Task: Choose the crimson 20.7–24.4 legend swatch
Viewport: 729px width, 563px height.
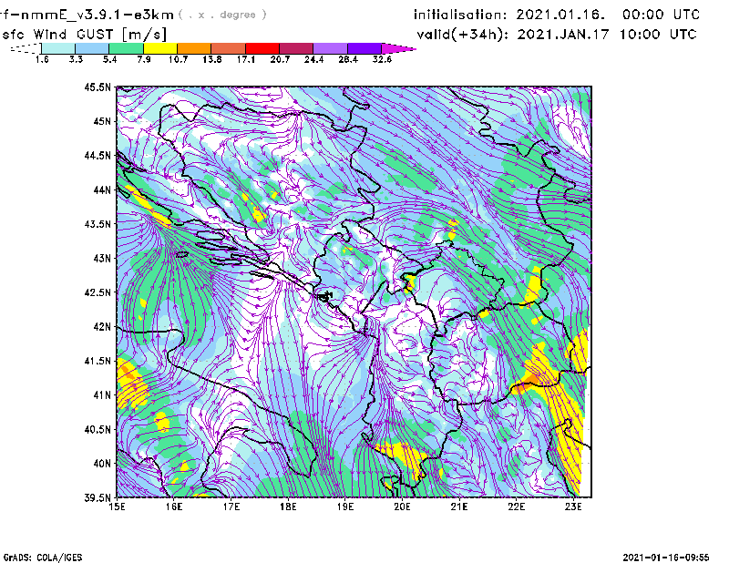Action: click(296, 48)
